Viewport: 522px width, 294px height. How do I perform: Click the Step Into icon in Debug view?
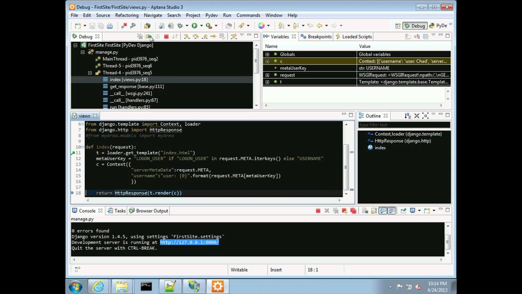click(x=186, y=36)
